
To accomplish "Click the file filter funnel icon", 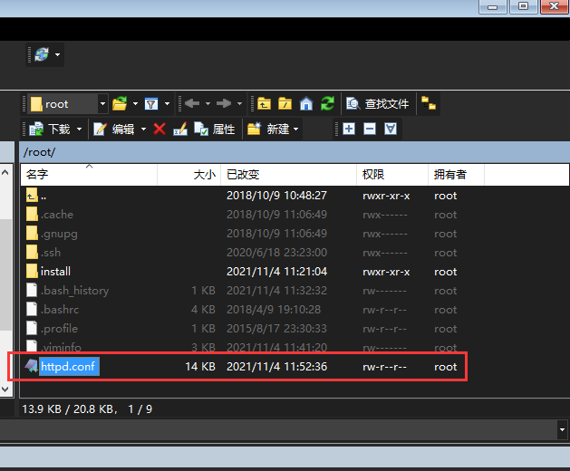I will point(151,104).
